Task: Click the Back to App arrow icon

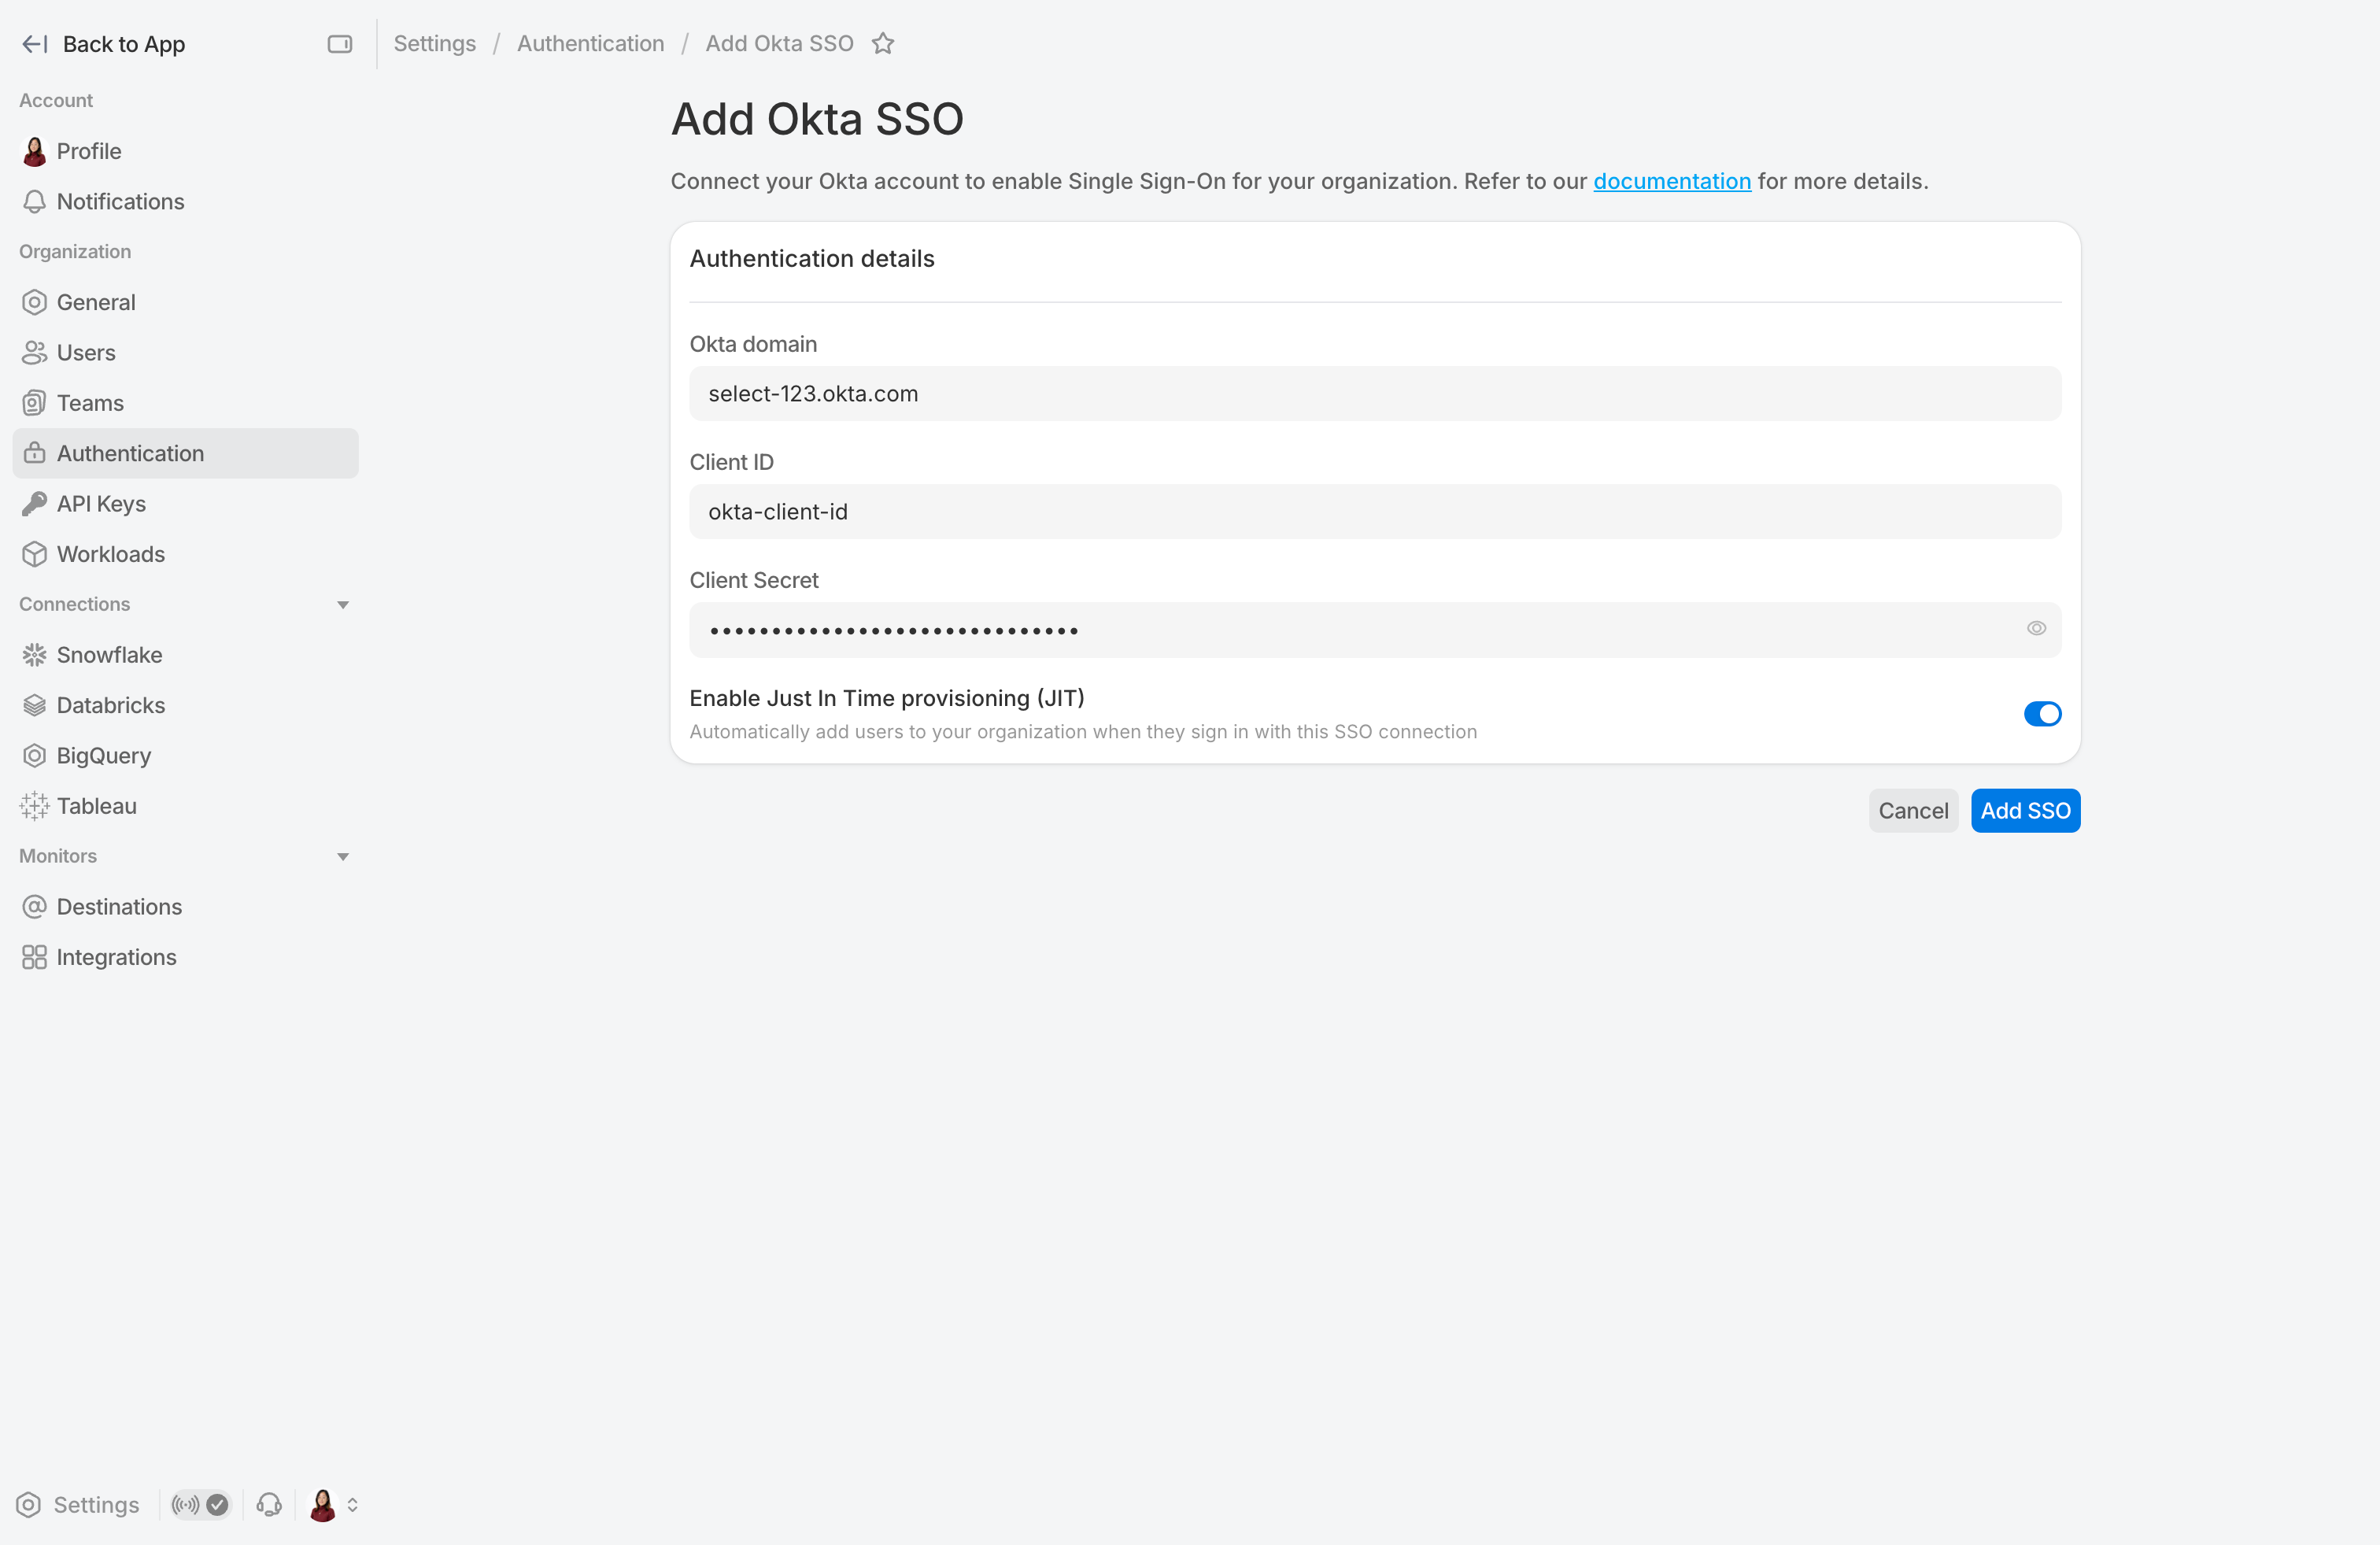Action: [35, 44]
